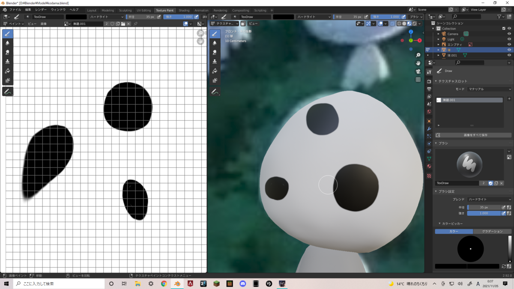
Task: Switch to the UV Editing workspace tab
Action: coord(144,10)
